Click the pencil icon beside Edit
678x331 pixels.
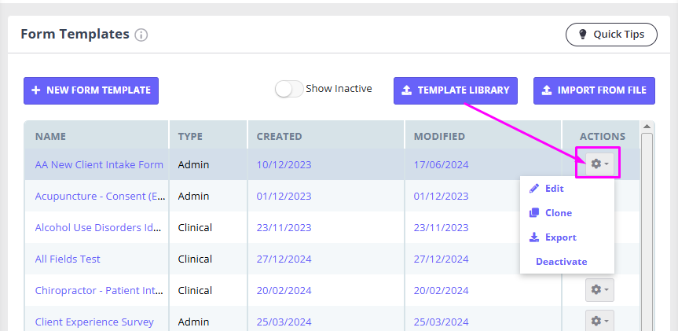tap(534, 188)
